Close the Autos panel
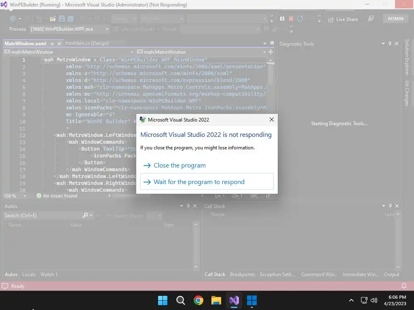The width and height of the screenshot is (414, 310). tap(195, 206)
